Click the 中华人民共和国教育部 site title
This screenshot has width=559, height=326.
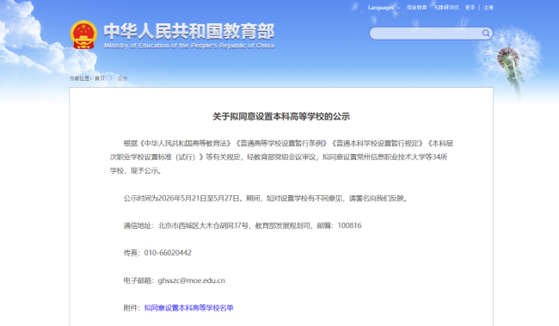coord(189,31)
